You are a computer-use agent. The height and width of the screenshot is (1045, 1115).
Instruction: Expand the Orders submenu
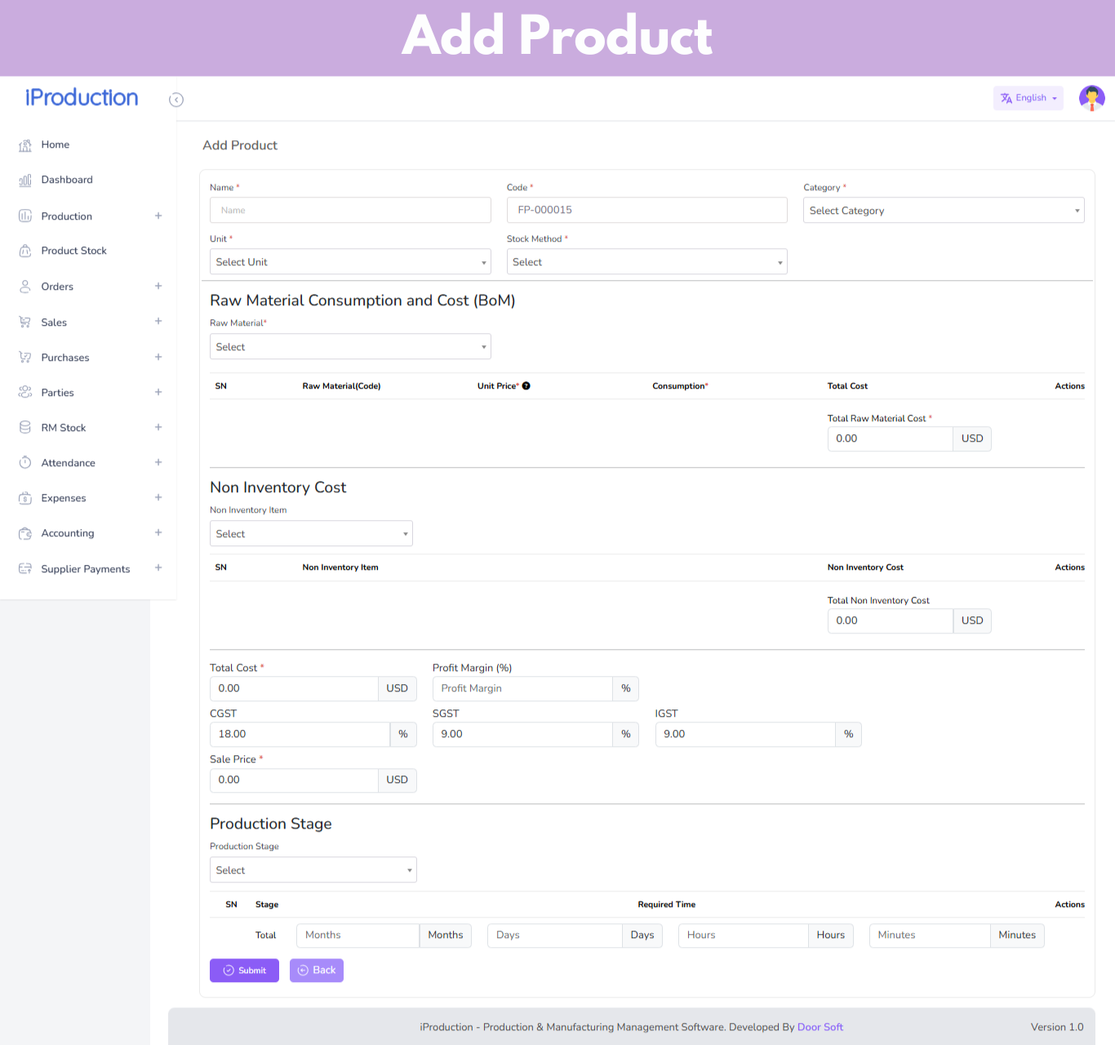pos(158,287)
